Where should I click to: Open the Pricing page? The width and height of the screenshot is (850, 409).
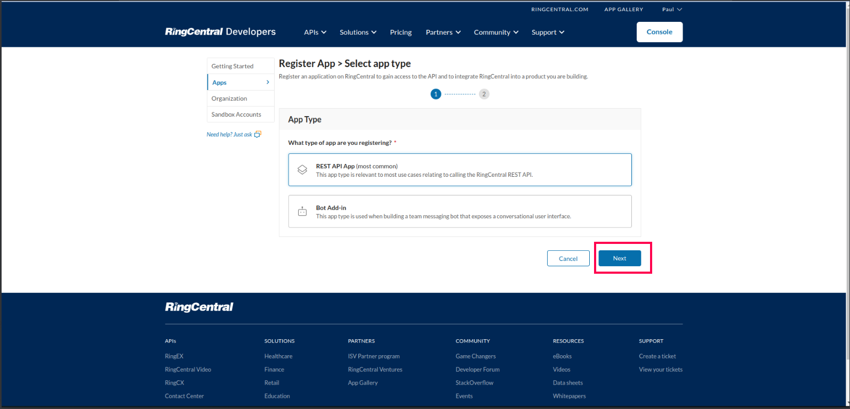(400, 32)
